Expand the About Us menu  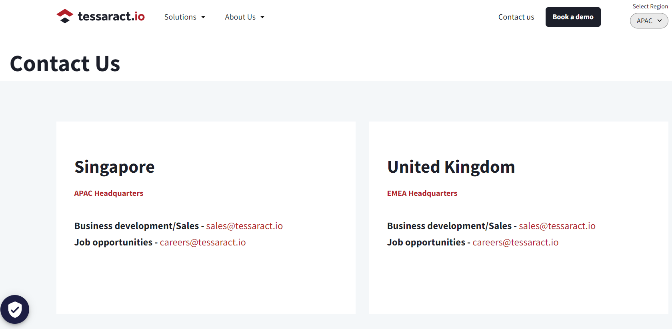pyautogui.click(x=245, y=17)
